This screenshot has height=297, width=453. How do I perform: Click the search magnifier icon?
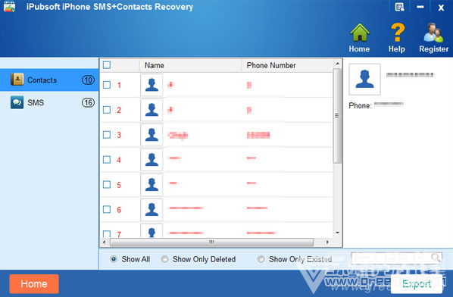click(436, 258)
